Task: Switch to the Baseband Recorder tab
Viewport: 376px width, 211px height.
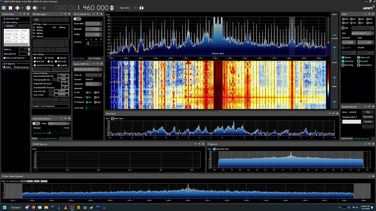Action: coord(362,138)
